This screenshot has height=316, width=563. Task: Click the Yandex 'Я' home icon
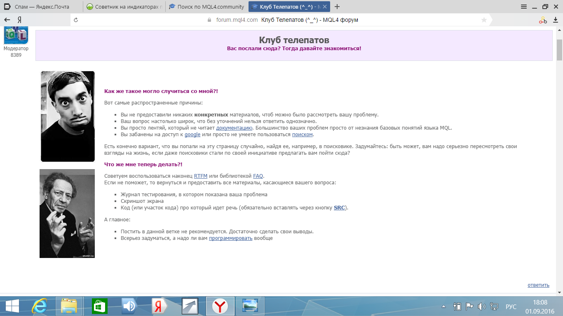(19, 20)
